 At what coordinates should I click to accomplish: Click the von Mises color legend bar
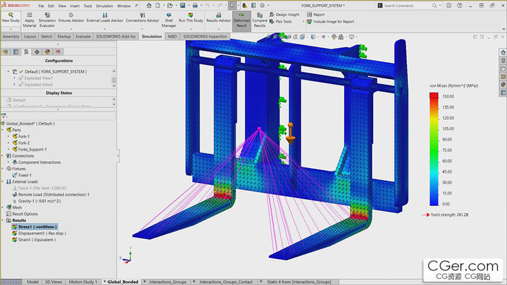click(434, 149)
